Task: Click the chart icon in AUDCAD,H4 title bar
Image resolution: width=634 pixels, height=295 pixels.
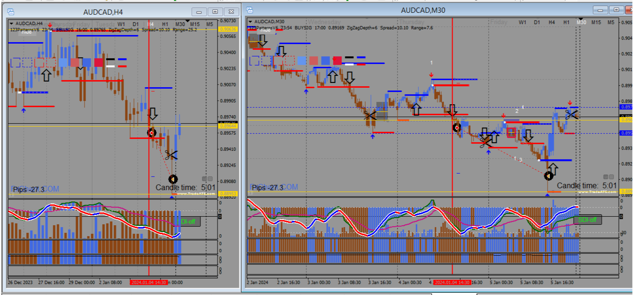Action: [x=10, y=11]
